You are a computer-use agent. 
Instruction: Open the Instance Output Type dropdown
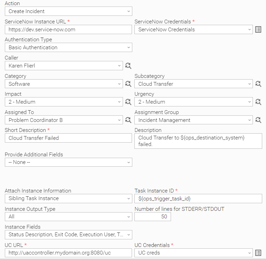(68, 217)
